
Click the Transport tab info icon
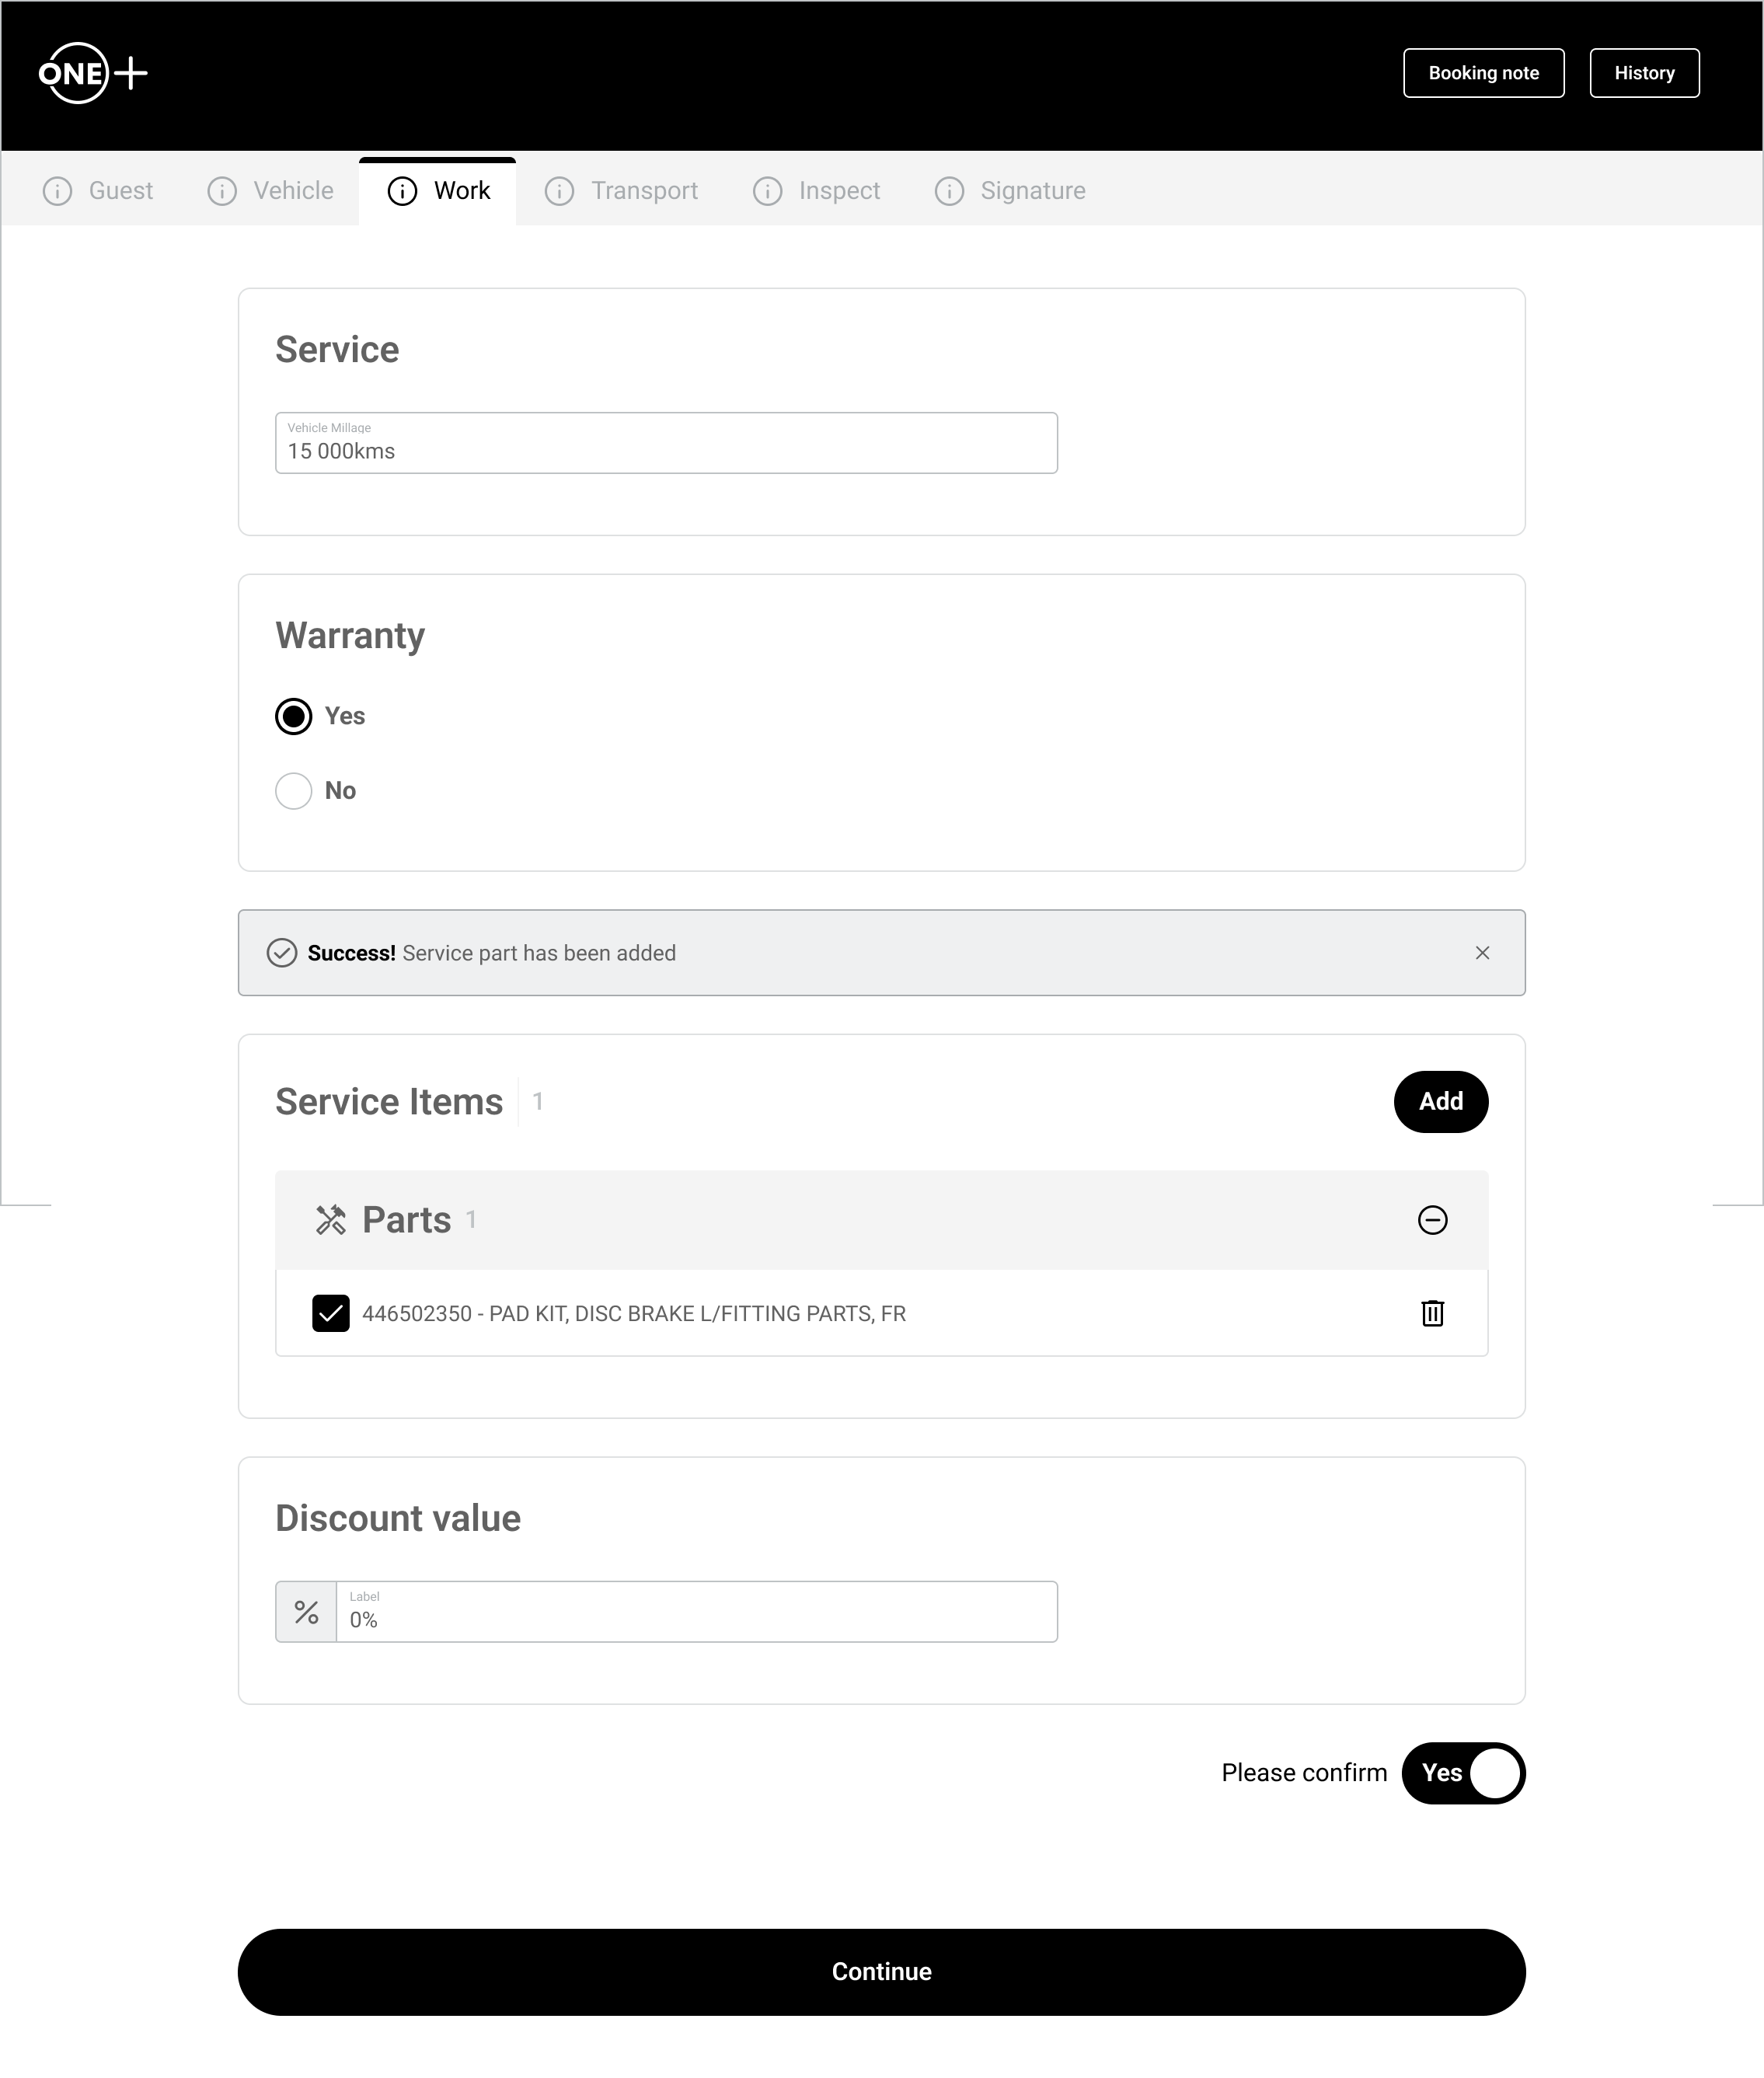click(x=559, y=191)
